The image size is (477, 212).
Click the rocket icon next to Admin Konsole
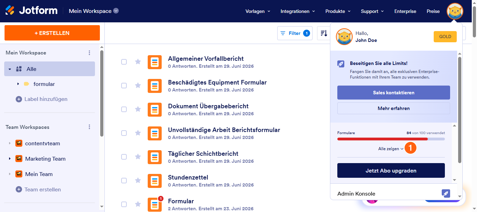[446, 193]
